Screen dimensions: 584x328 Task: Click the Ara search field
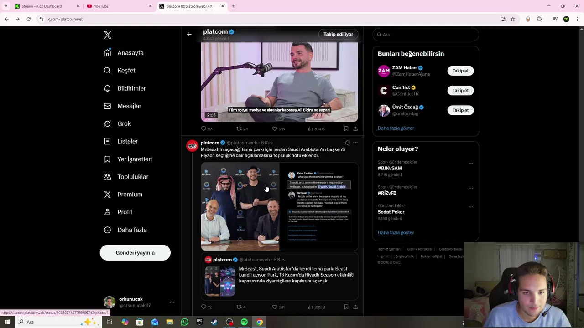click(x=426, y=35)
